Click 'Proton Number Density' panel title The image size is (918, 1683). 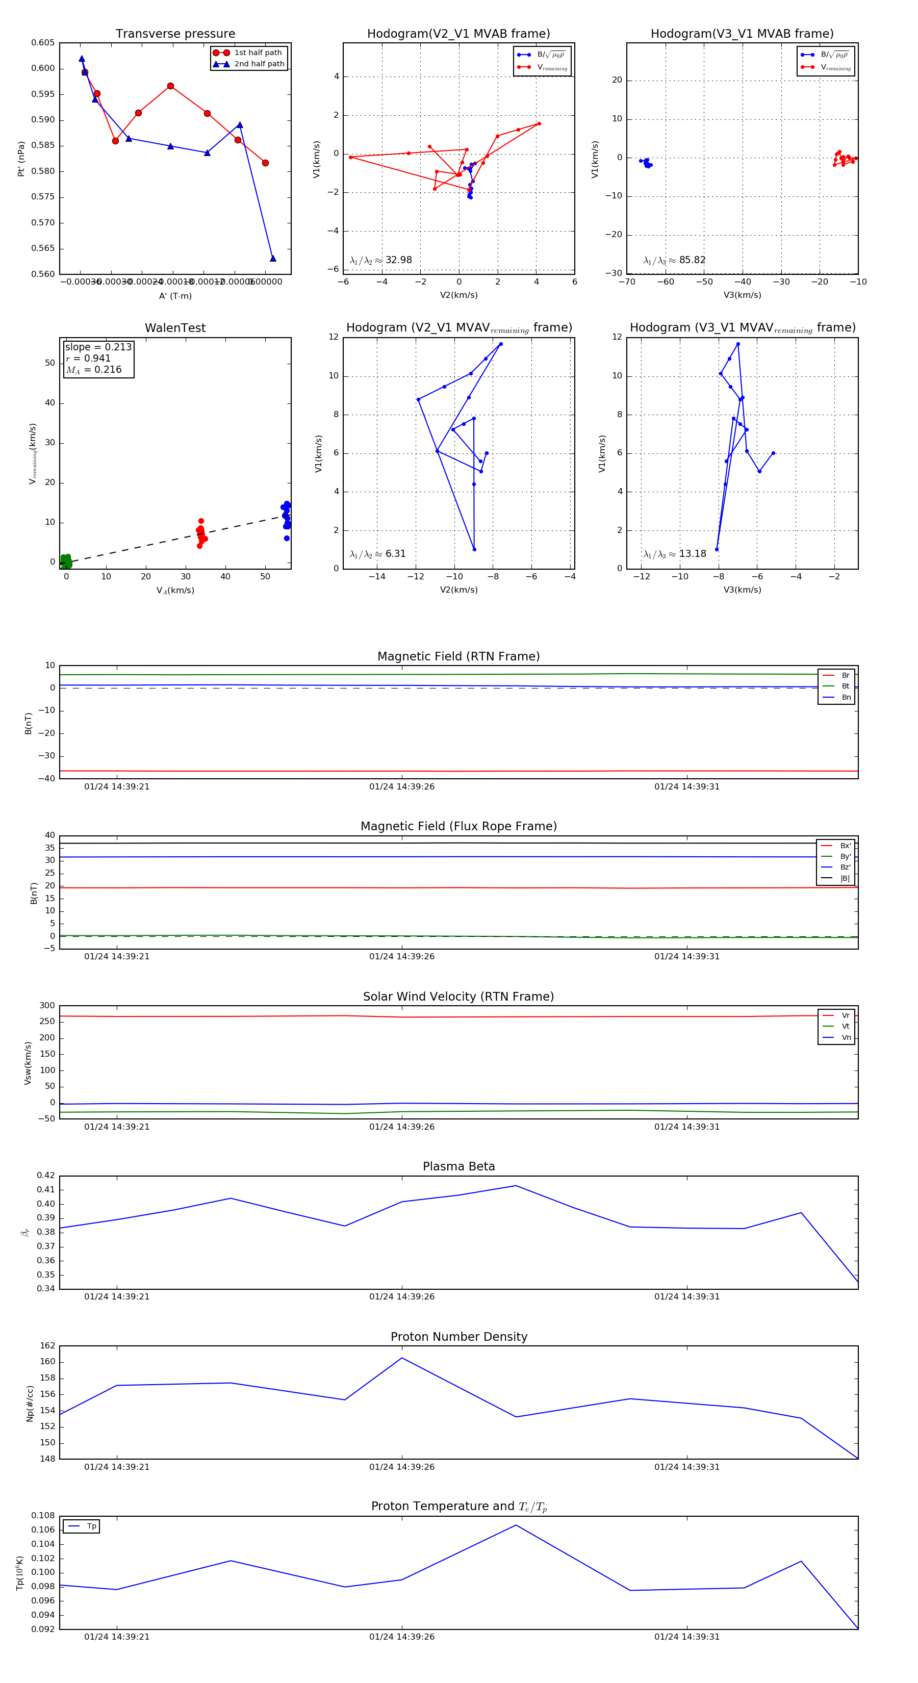(x=458, y=1337)
